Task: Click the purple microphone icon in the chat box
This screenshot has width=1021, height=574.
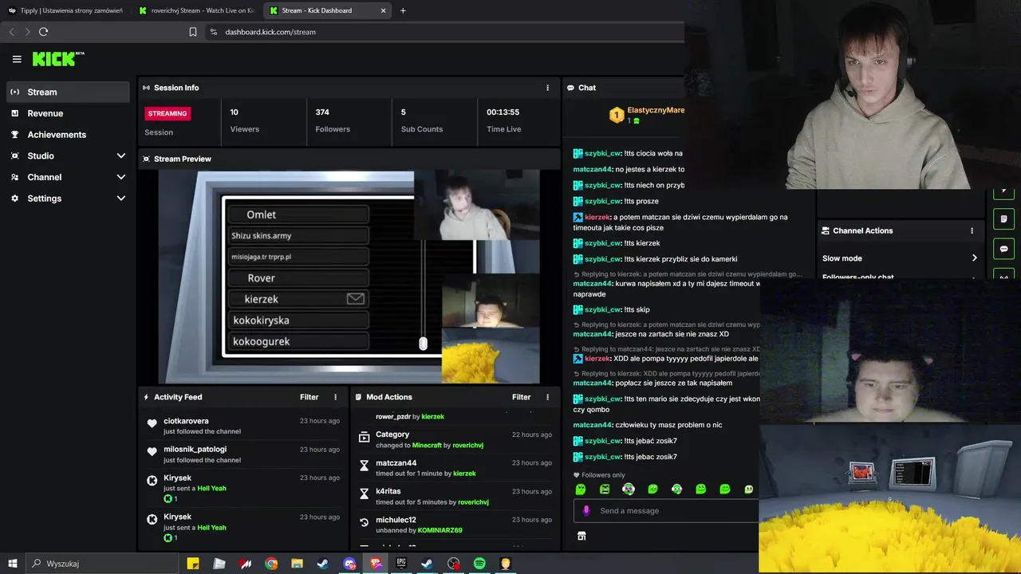Action: (586, 510)
